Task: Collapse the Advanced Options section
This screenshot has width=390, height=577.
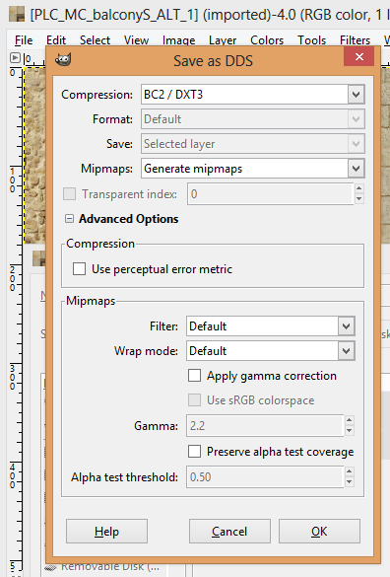Action: pos(69,219)
